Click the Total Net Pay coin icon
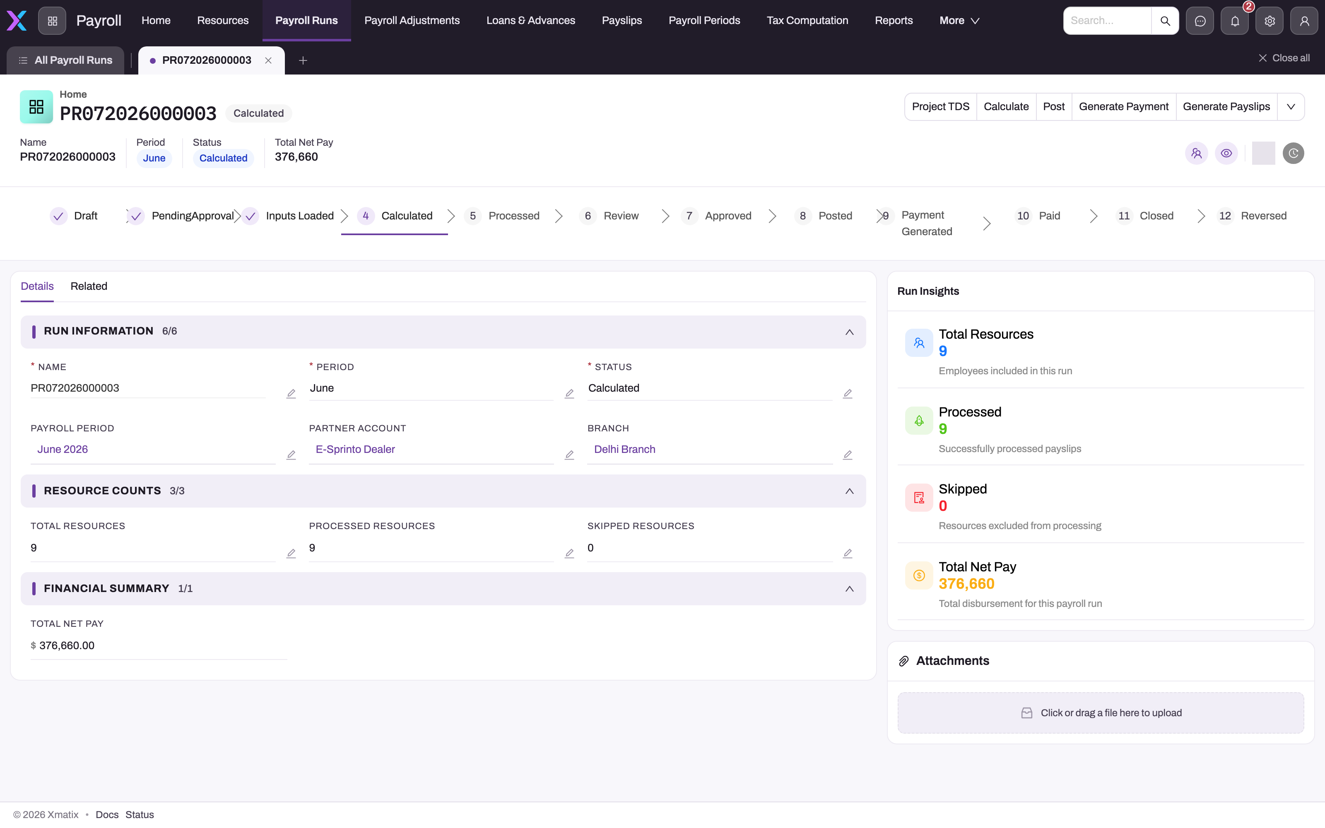This screenshot has width=1325, height=828. pyautogui.click(x=919, y=575)
